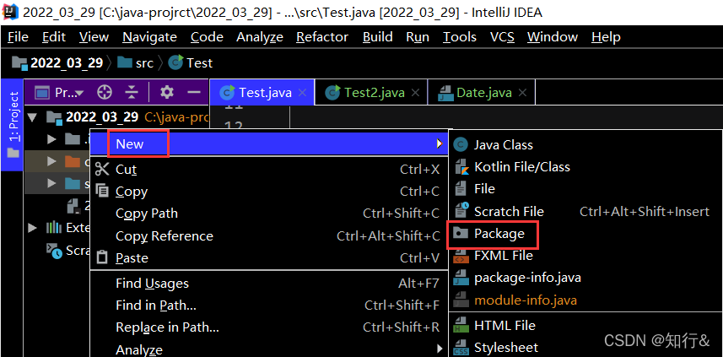Click src text in the breadcrumb bar

coord(144,63)
